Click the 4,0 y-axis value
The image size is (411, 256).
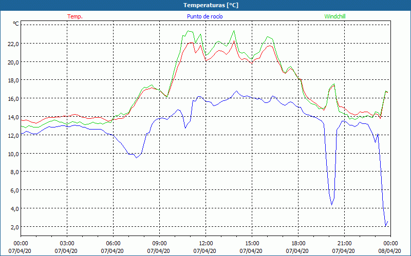coord(15,209)
